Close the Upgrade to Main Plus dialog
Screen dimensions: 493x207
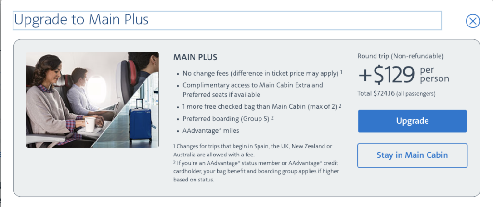click(x=473, y=21)
